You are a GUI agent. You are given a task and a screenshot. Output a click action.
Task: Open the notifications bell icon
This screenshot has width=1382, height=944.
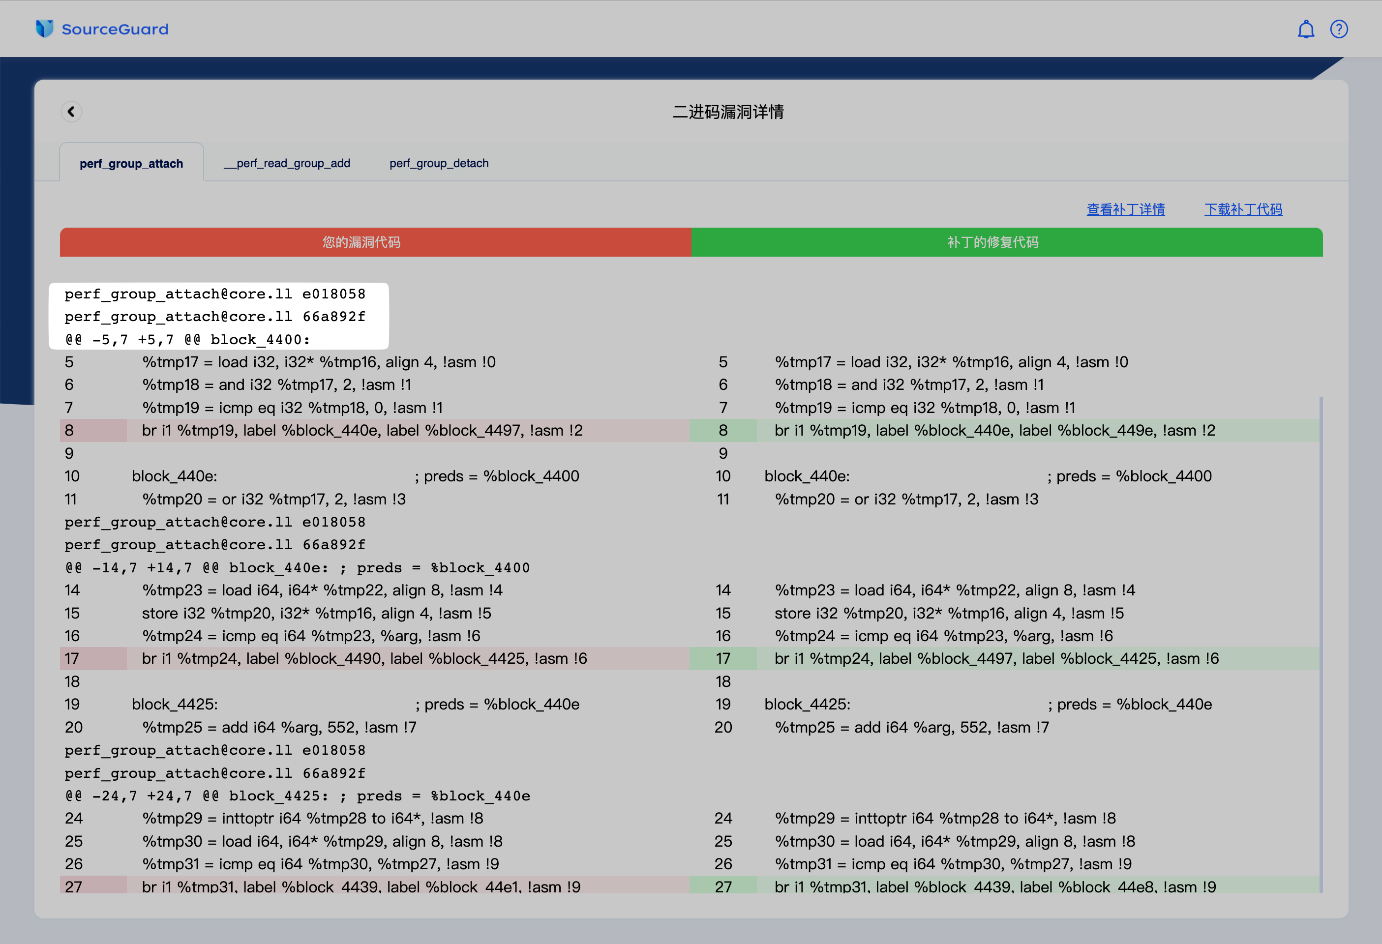tap(1305, 29)
